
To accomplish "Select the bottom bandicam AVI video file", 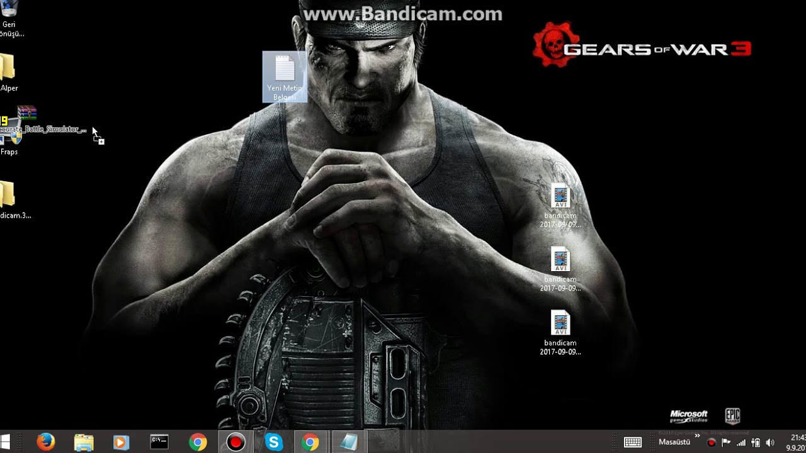I will click(560, 333).
